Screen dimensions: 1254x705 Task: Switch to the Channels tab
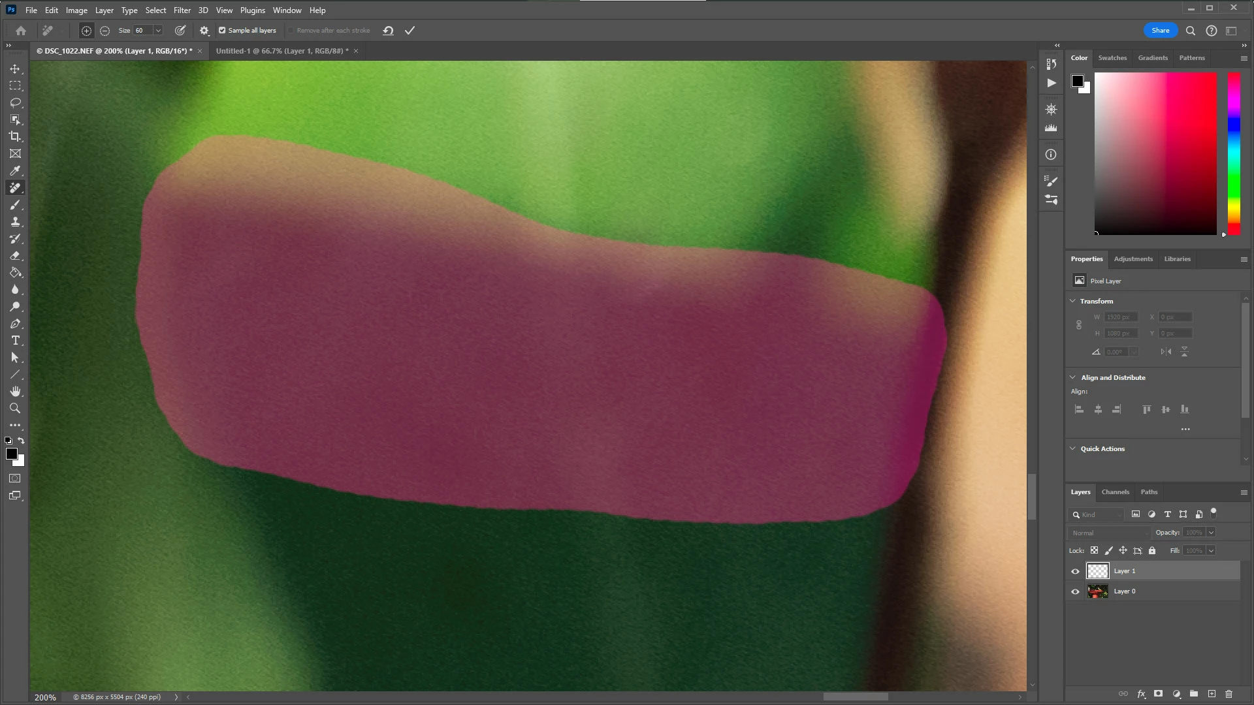[x=1115, y=492]
